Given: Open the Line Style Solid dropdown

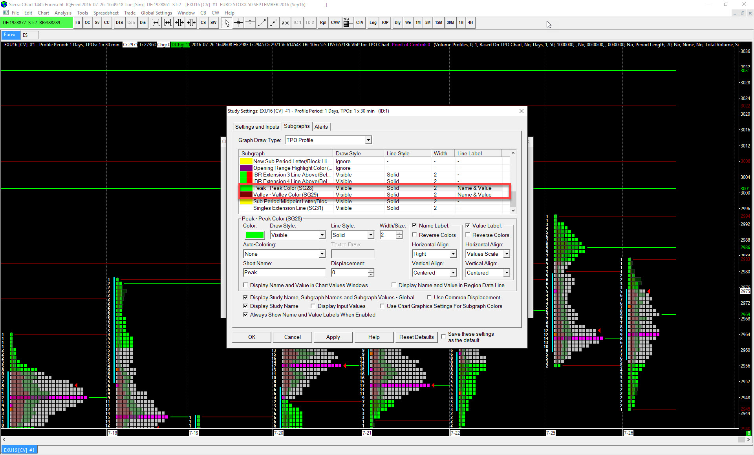Looking at the screenshot, I should 370,235.
